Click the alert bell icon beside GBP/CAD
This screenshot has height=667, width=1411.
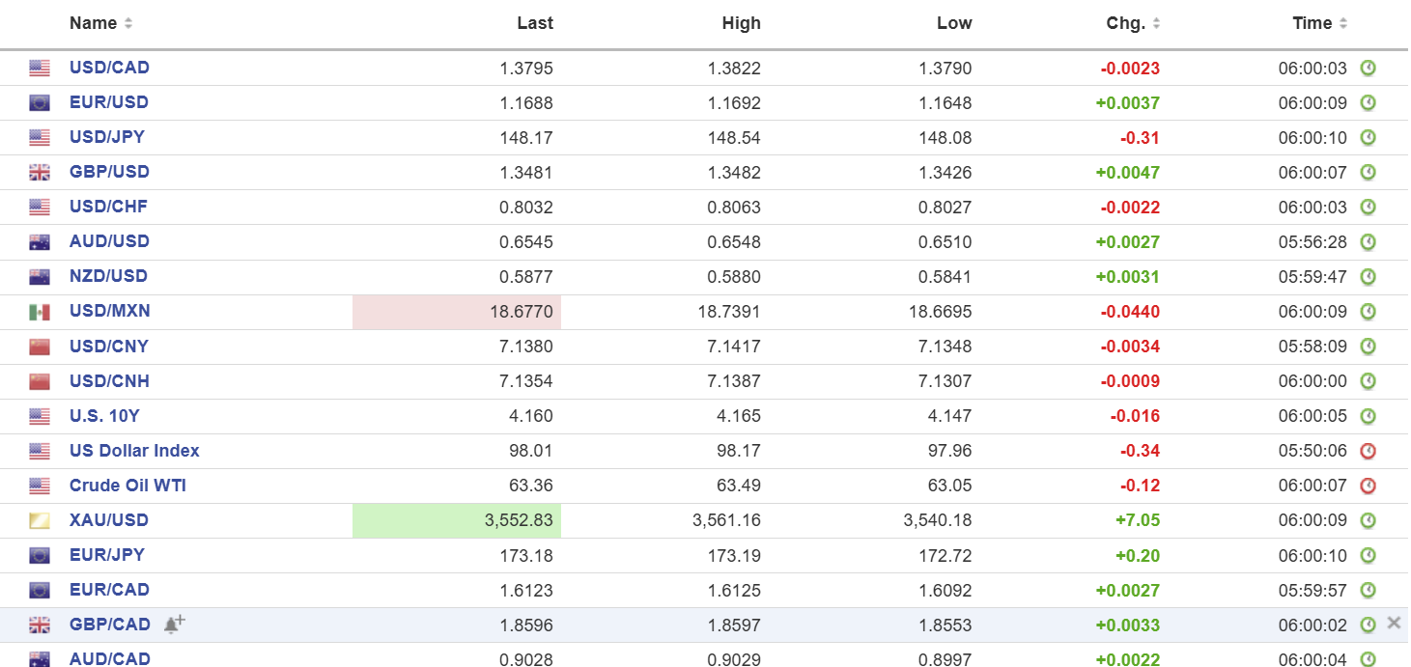tap(174, 625)
